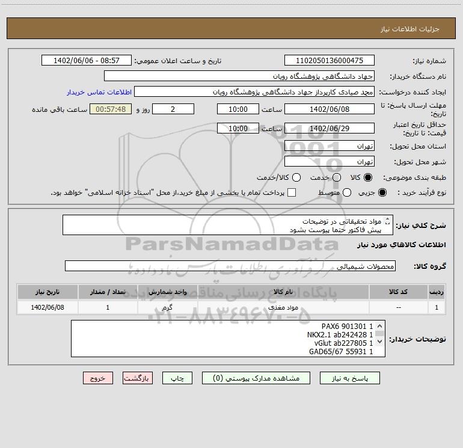This screenshot has width=463, height=448.
Task: Click the گروه کالا field محصولات شیمیائی
Action: (230, 266)
